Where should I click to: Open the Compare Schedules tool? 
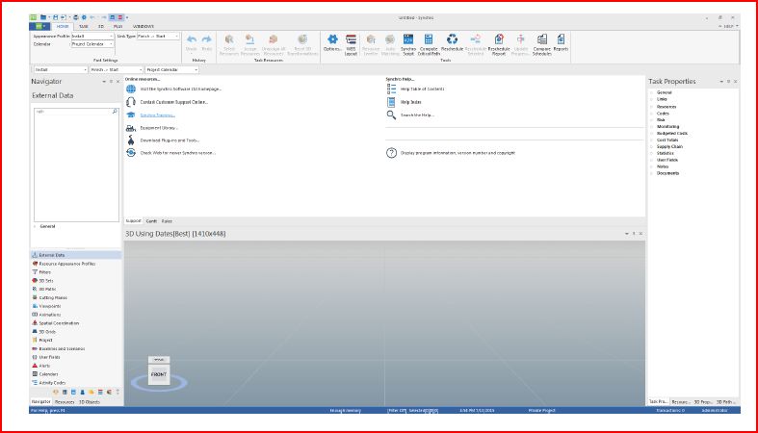tap(542, 45)
